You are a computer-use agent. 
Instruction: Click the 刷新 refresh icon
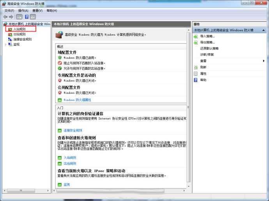tap(196, 68)
